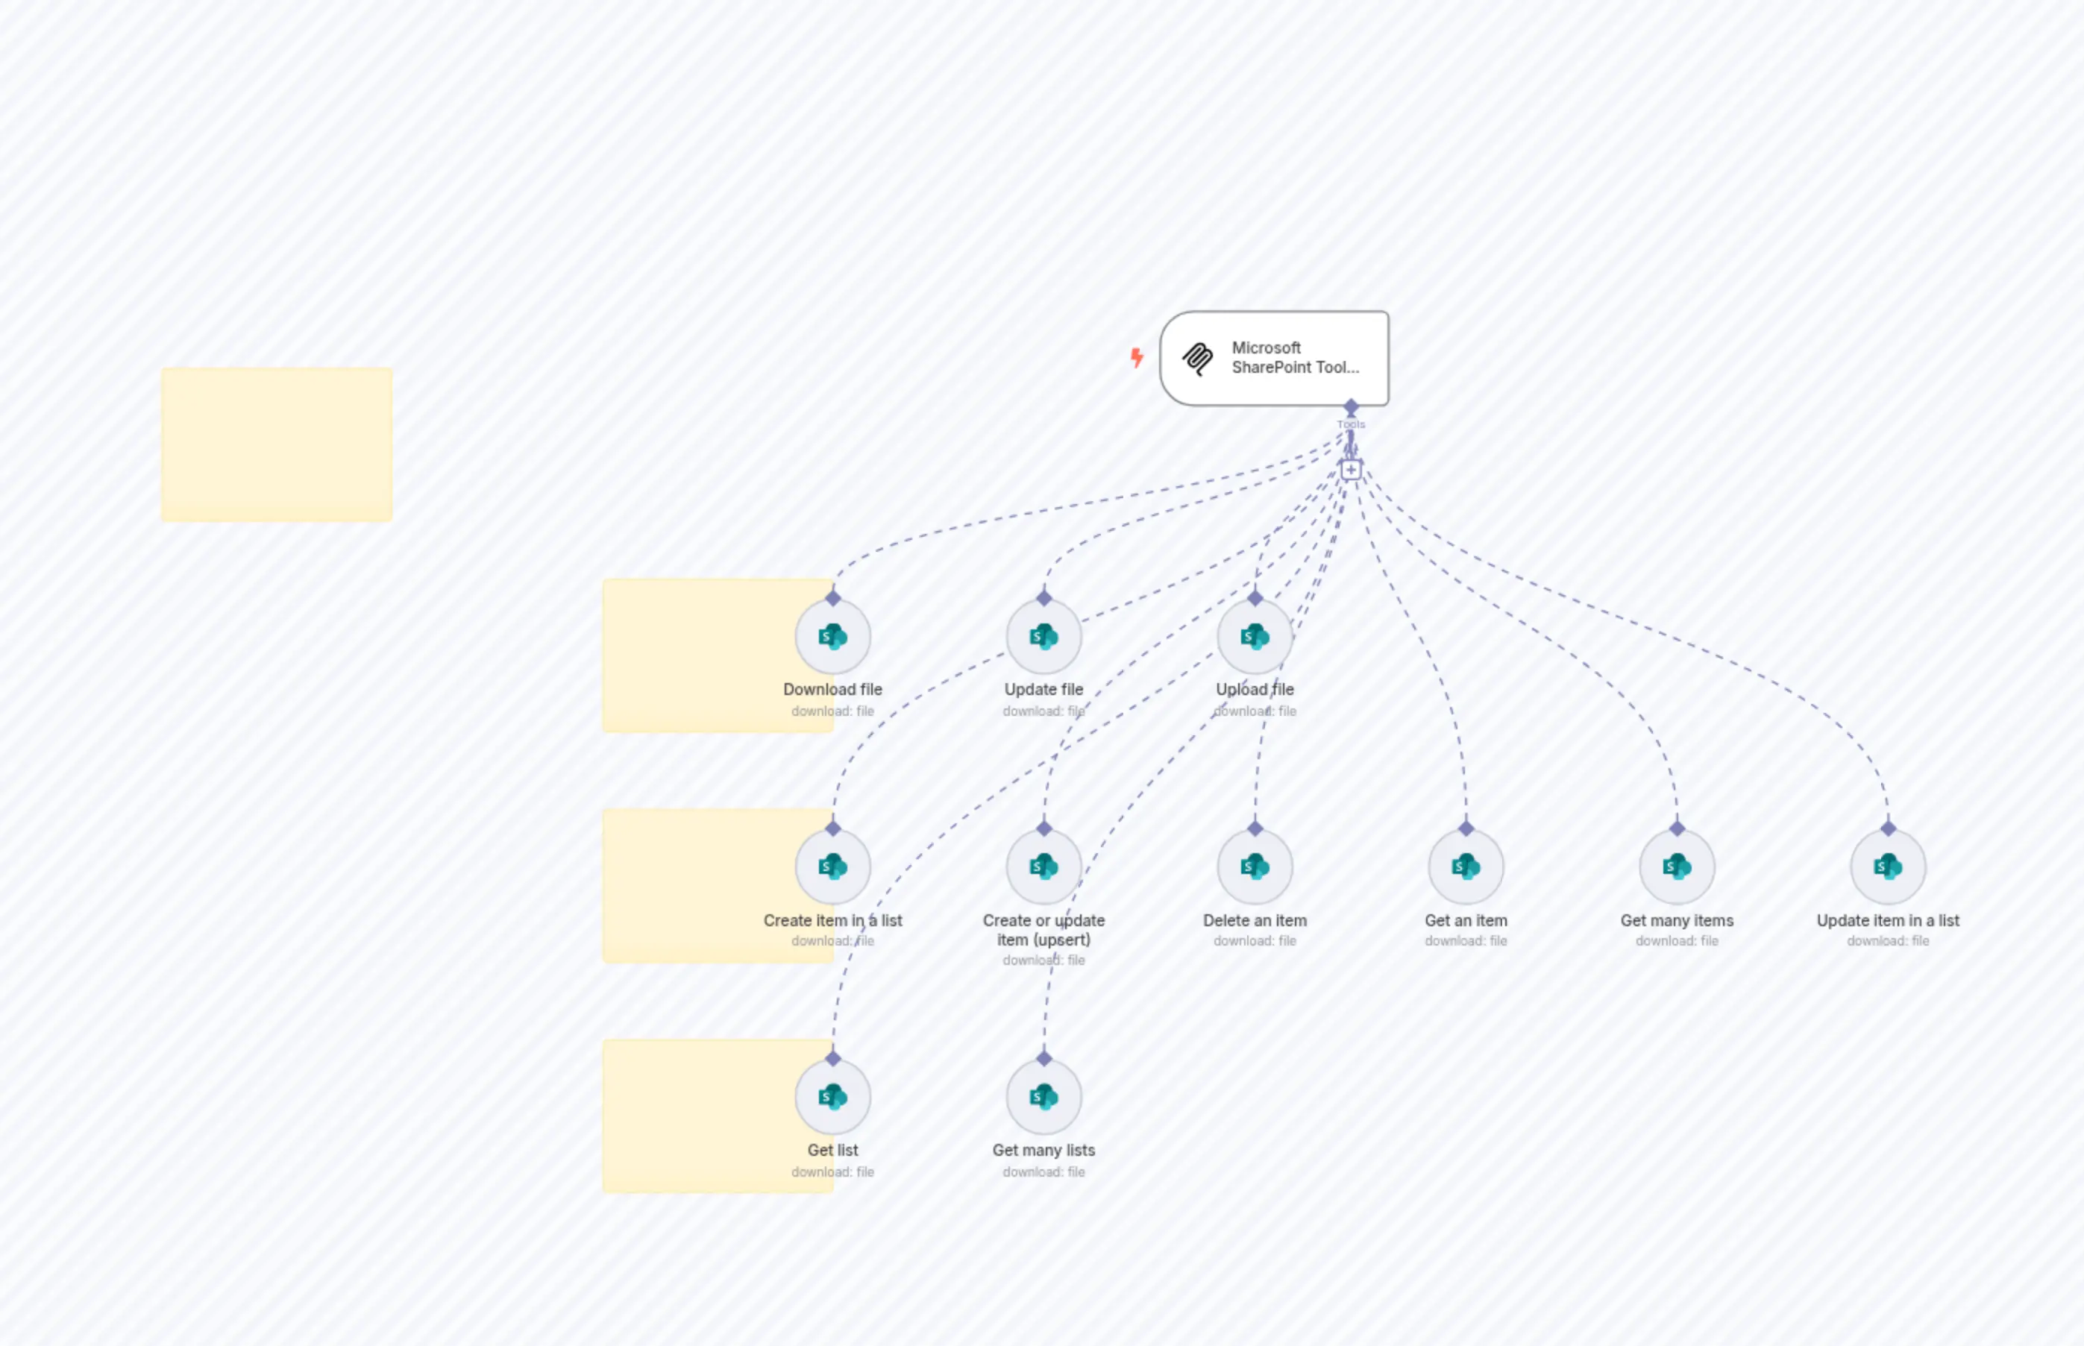This screenshot has width=2084, height=1346.
Task: Click the Download file SharePoint node icon
Action: point(832,636)
